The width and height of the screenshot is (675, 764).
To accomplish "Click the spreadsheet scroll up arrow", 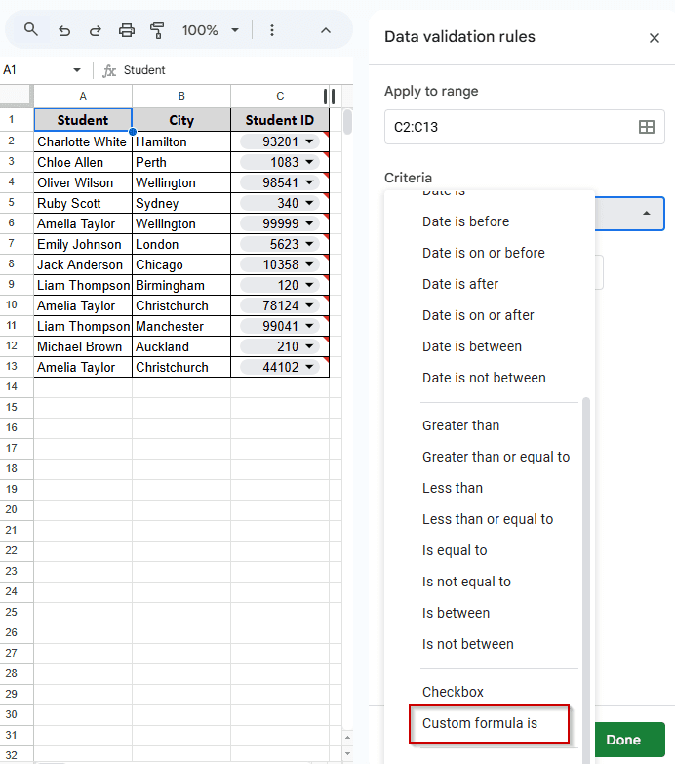I will [347, 738].
